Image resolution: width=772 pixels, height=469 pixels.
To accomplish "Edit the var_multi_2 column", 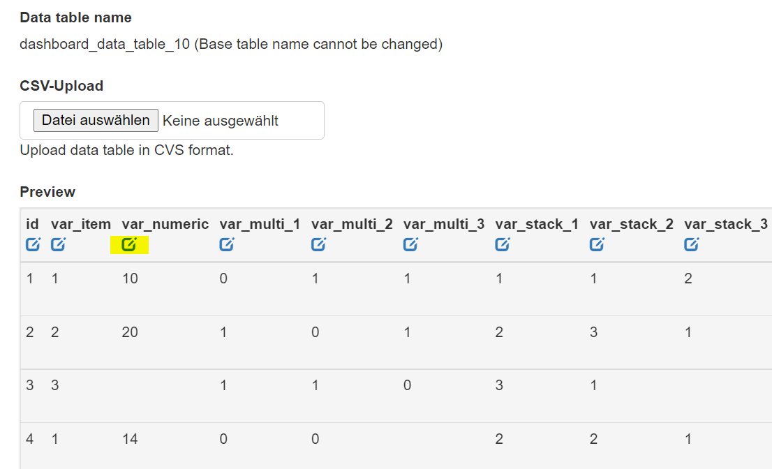I will coord(318,244).
